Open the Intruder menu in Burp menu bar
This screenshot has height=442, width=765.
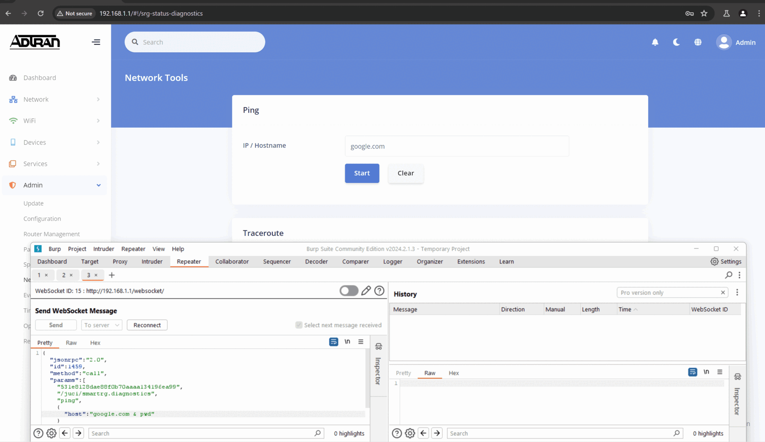coord(103,249)
